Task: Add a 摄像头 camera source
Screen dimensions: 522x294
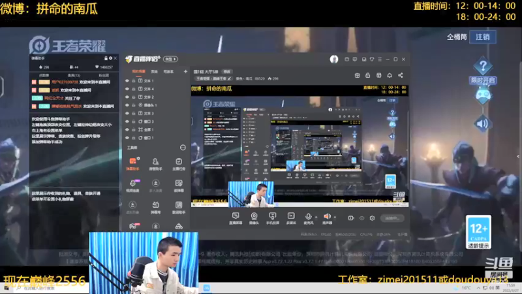Action: point(254,218)
